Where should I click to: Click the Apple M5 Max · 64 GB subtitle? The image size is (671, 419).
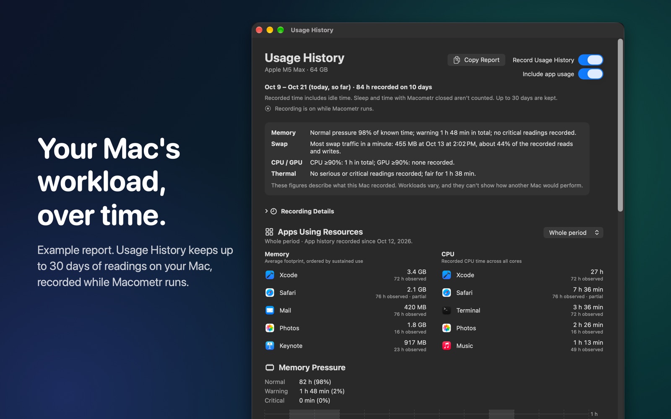coord(296,70)
